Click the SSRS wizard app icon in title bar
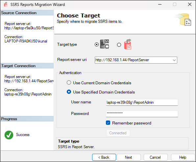The width and height of the screenshot is (196, 162). click(x=6, y=5)
